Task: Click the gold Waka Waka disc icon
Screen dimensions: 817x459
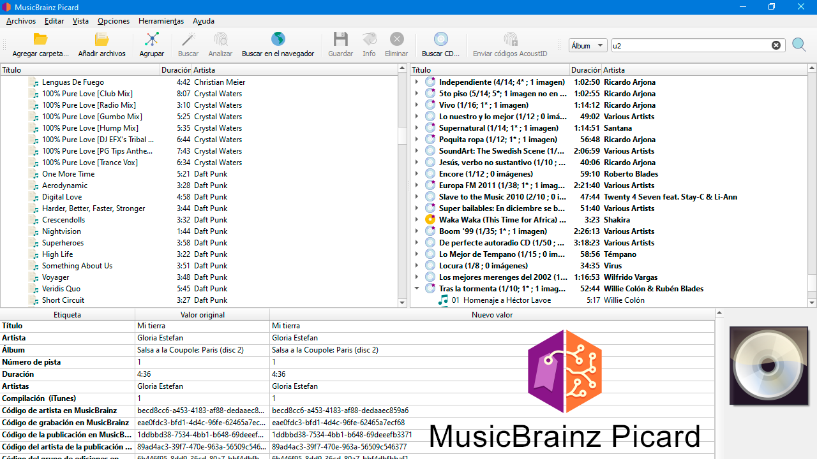Action: click(430, 220)
